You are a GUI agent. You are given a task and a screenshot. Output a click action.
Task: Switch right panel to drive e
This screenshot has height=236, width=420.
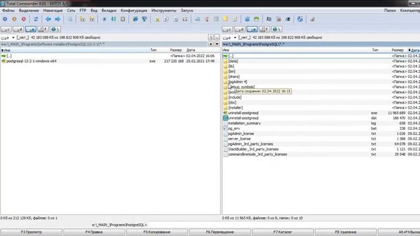(252, 29)
